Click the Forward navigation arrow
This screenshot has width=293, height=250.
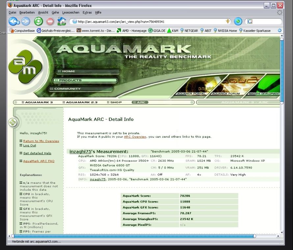pos(26,21)
